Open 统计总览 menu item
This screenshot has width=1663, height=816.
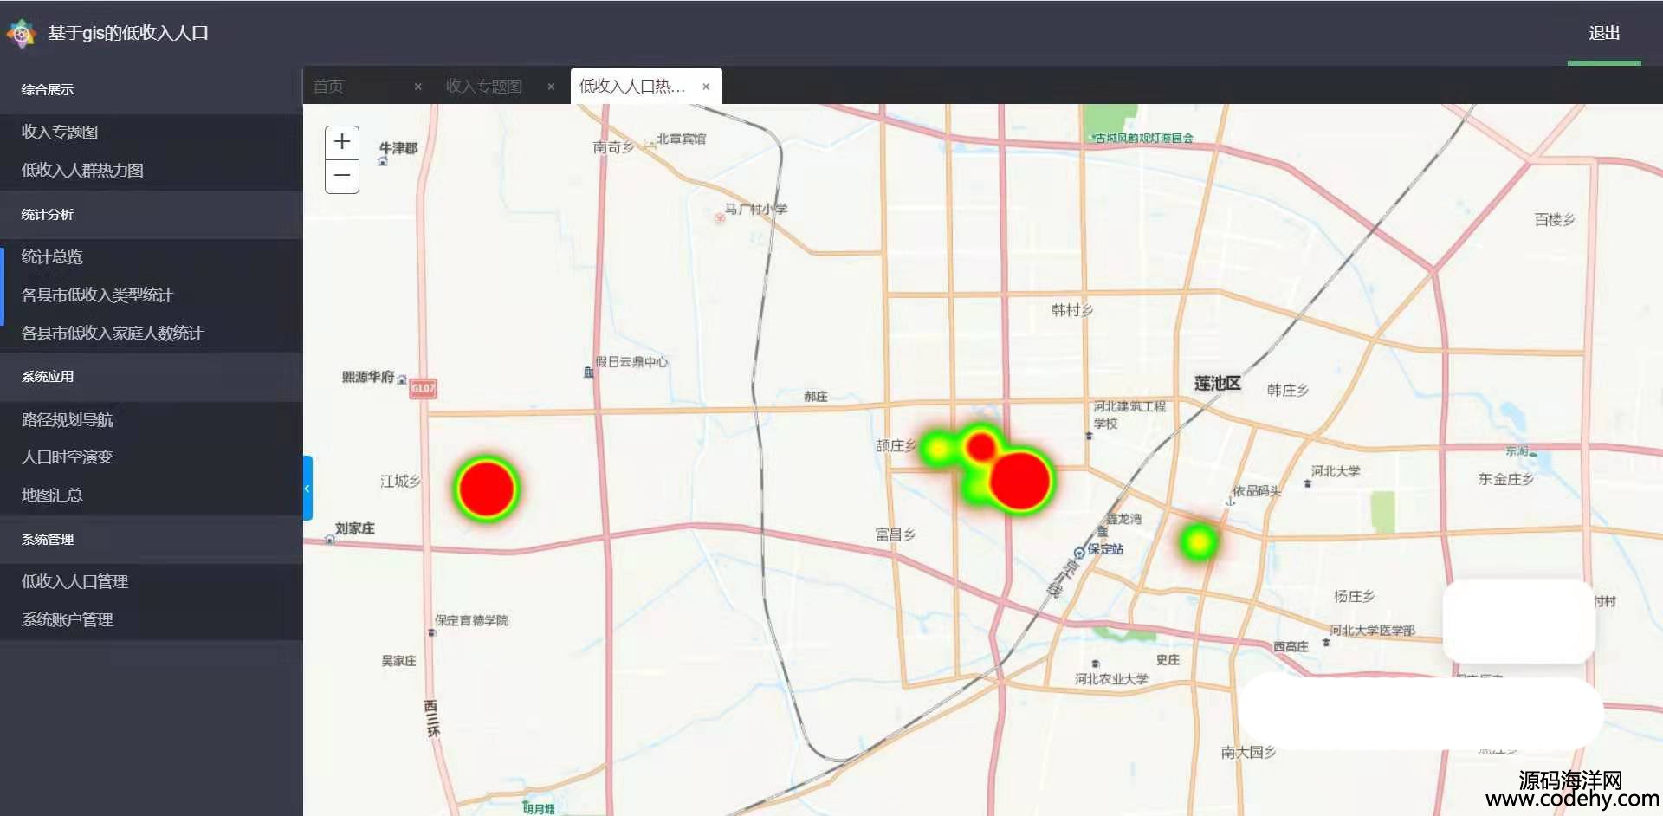52,257
